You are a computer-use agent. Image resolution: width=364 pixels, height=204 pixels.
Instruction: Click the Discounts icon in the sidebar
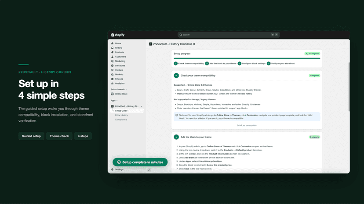coord(113,66)
